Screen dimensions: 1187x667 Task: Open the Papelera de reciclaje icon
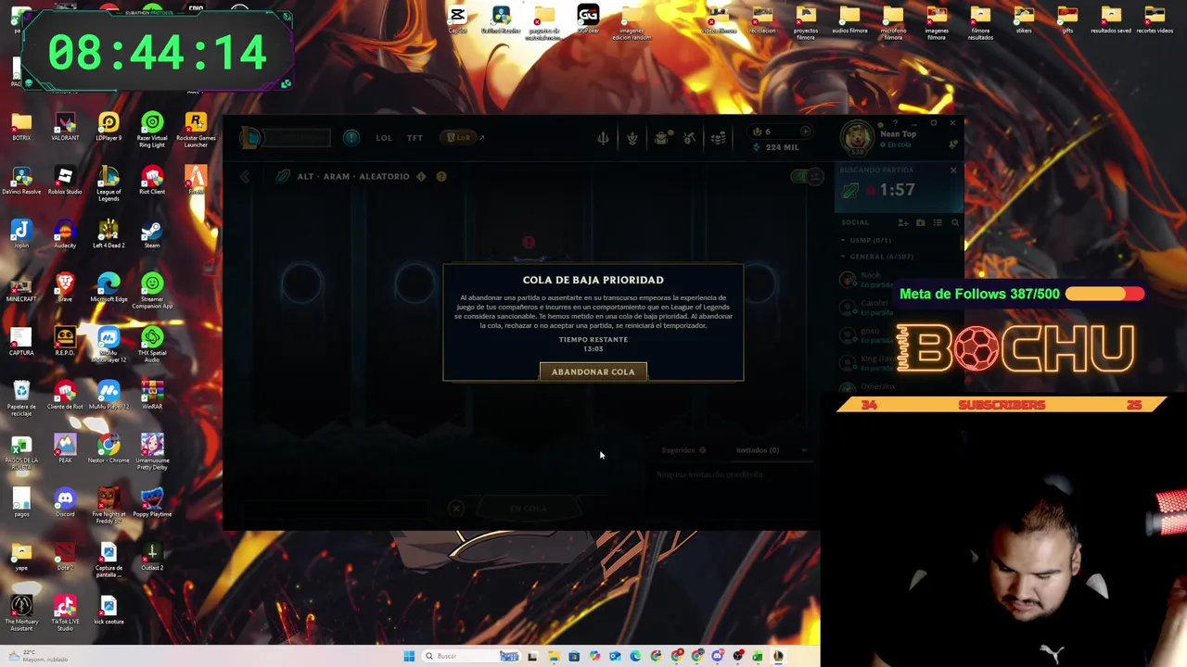coord(21,399)
